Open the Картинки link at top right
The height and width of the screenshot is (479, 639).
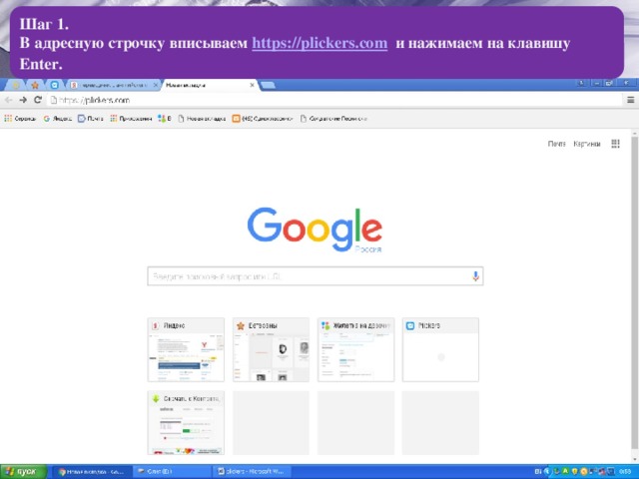tap(587, 144)
